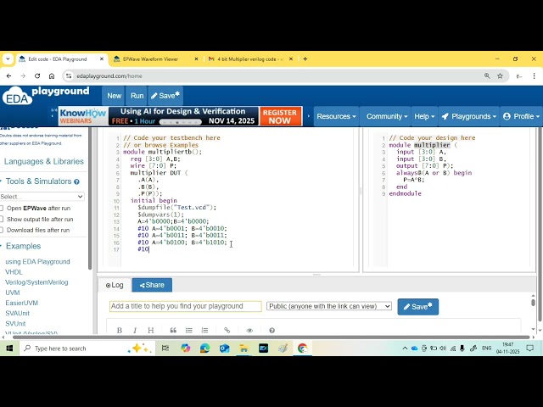Open Chrome from taskbar

tap(302, 348)
